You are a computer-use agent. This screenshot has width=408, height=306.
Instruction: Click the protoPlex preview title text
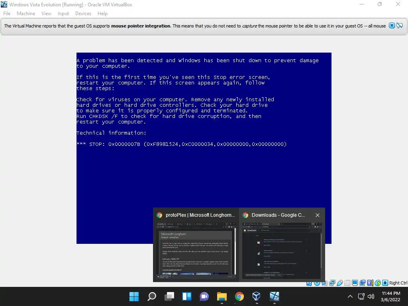coord(200,215)
